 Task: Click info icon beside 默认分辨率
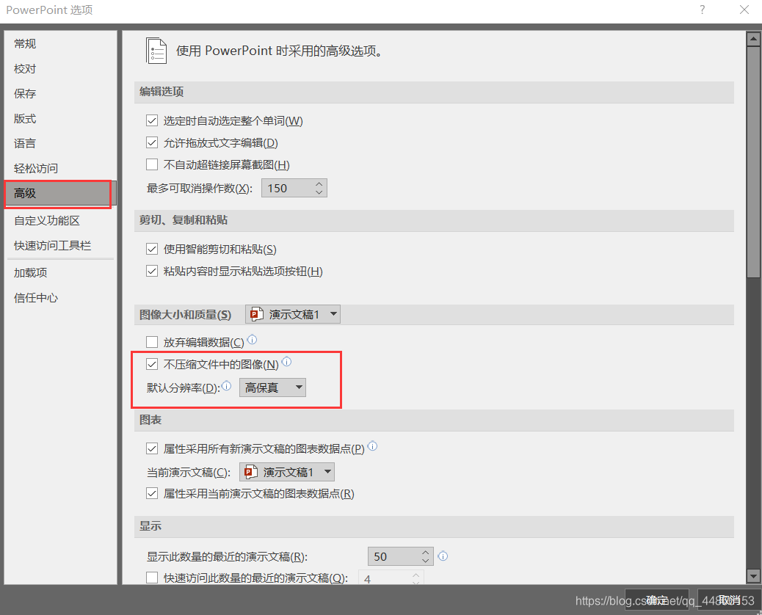pyautogui.click(x=226, y=386)
